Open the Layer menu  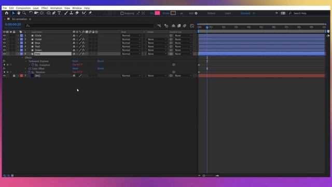pyautogui.click(x=36, y=8)
